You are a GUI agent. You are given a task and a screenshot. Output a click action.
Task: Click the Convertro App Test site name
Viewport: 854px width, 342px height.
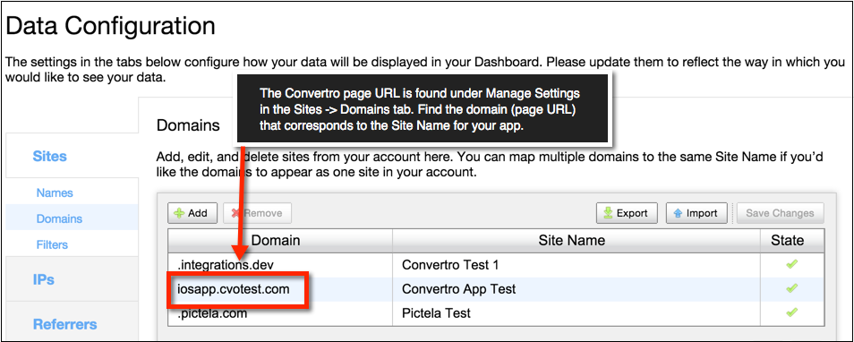click(458, 289)
